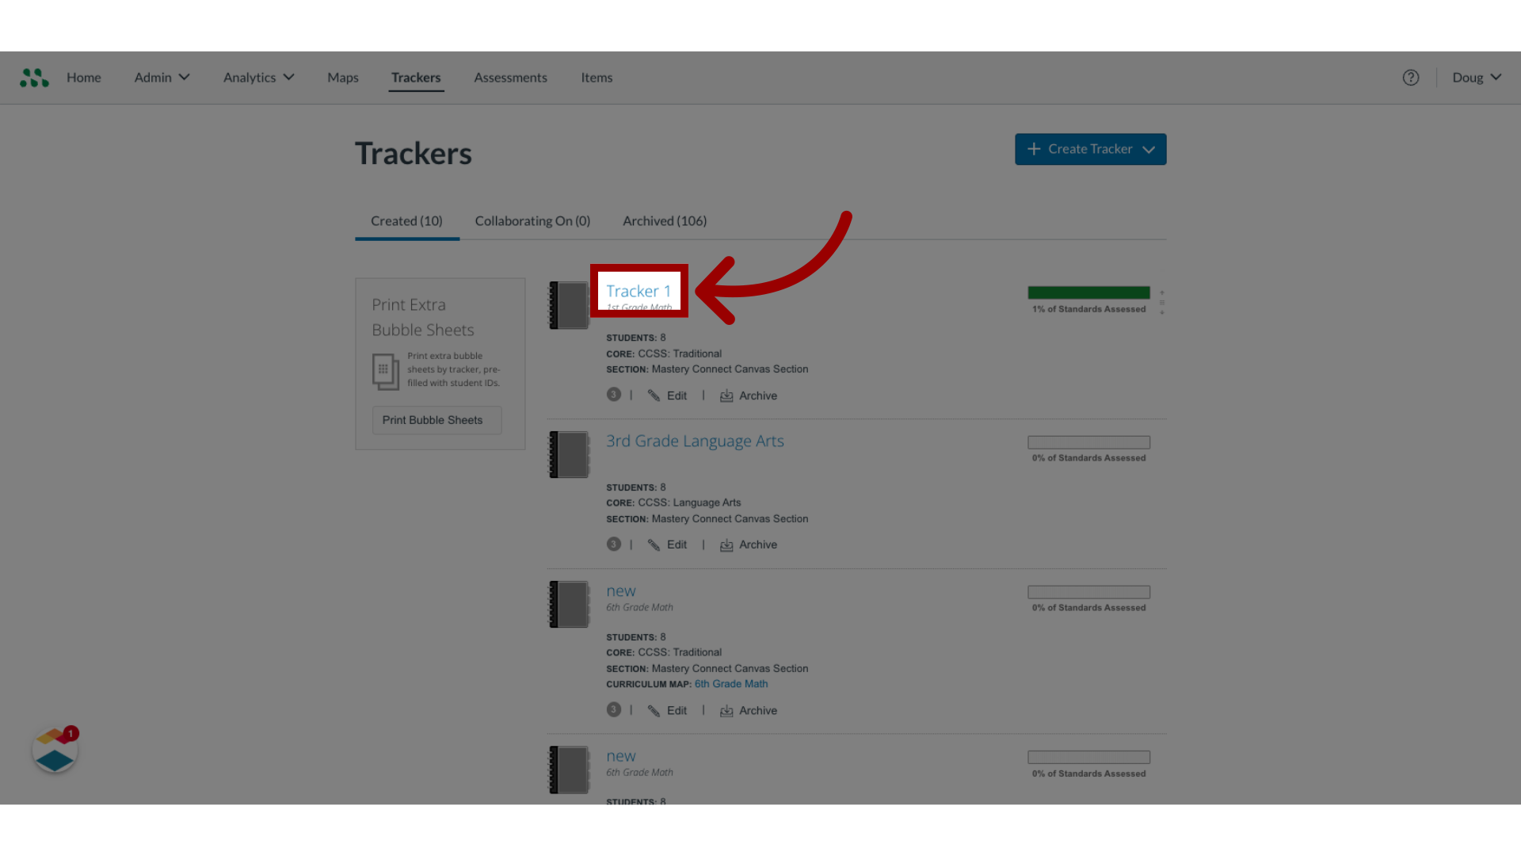Open the 6th Grade Math curriculum map link
The height and width of the screenshot is (856, 1521).
point(731,683)
